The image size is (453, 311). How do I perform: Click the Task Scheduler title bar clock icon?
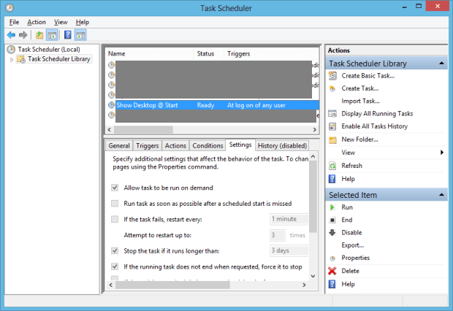pos(9,8)
